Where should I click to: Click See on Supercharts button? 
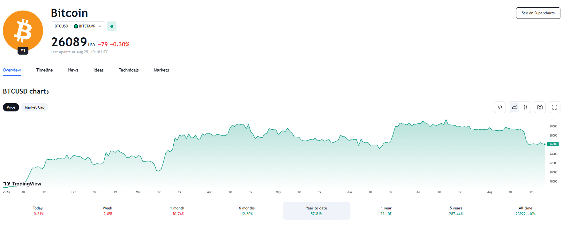(x=538, y=13)
